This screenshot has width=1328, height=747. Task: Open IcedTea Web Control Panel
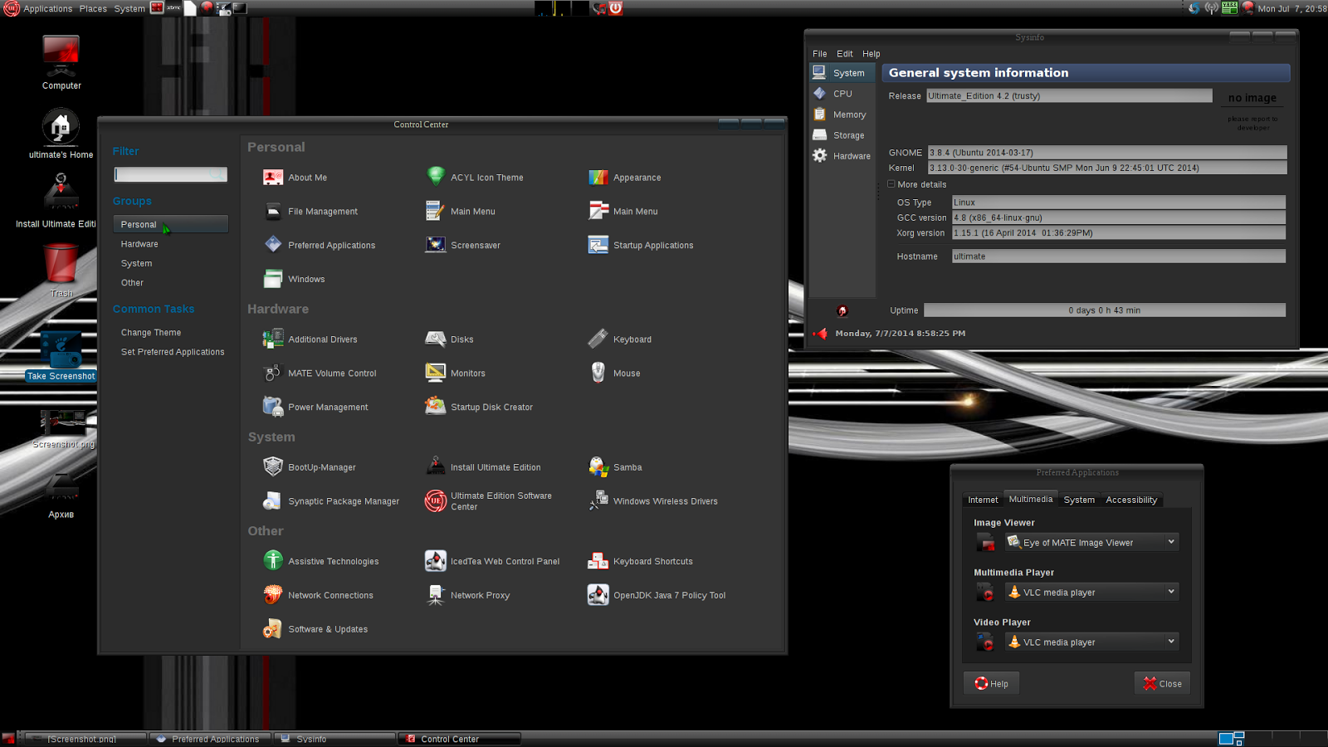493,562
